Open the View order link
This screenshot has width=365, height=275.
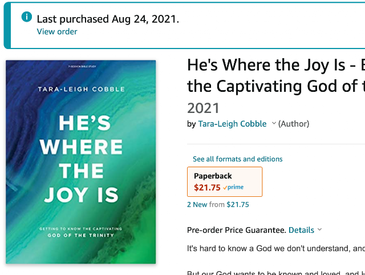[x=57, y=31]
